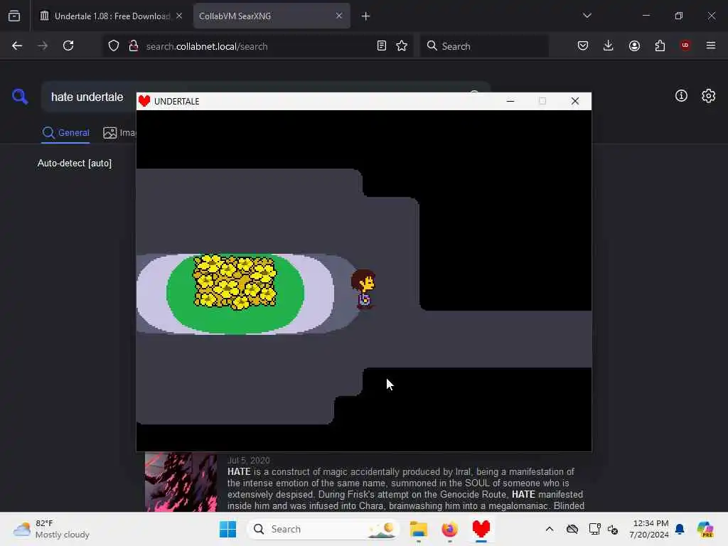This screenshot has width=728, height=546.
Task: Open the Firefox account menu
Action: coord(634,45)
